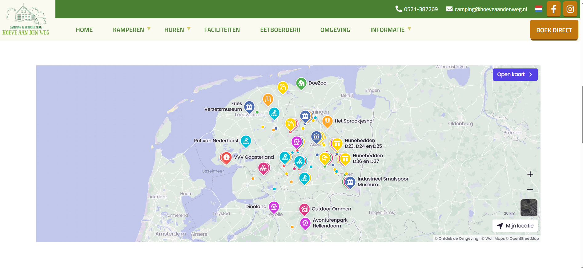Click the Het Sprookjeshof playground marker
The width and height of the screenshot is (583, 268).
[327, 121]
